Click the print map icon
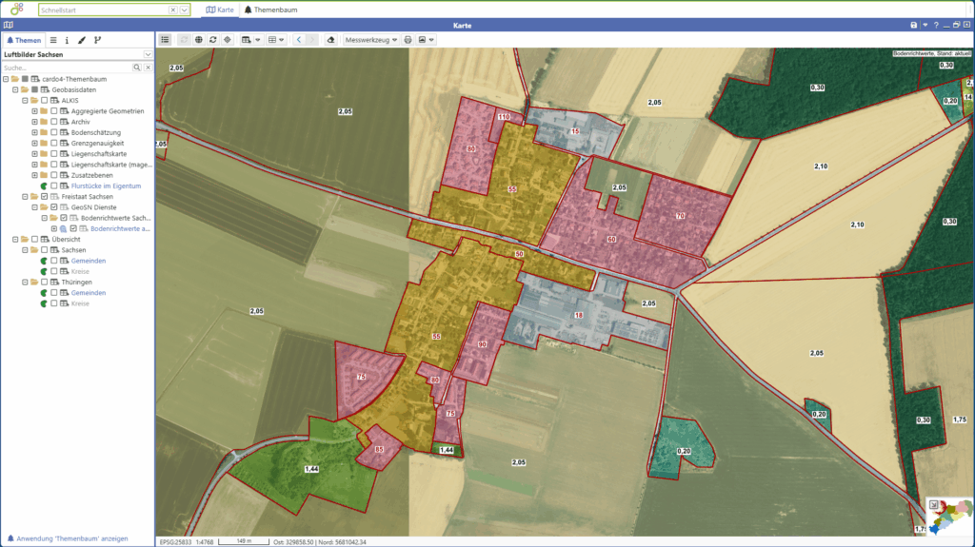Image resolution: width=975 pixels, height=547 pixels. 408,40
